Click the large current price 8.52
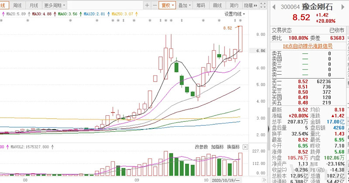This screenshot has height=183, width=349. (301, 17)
